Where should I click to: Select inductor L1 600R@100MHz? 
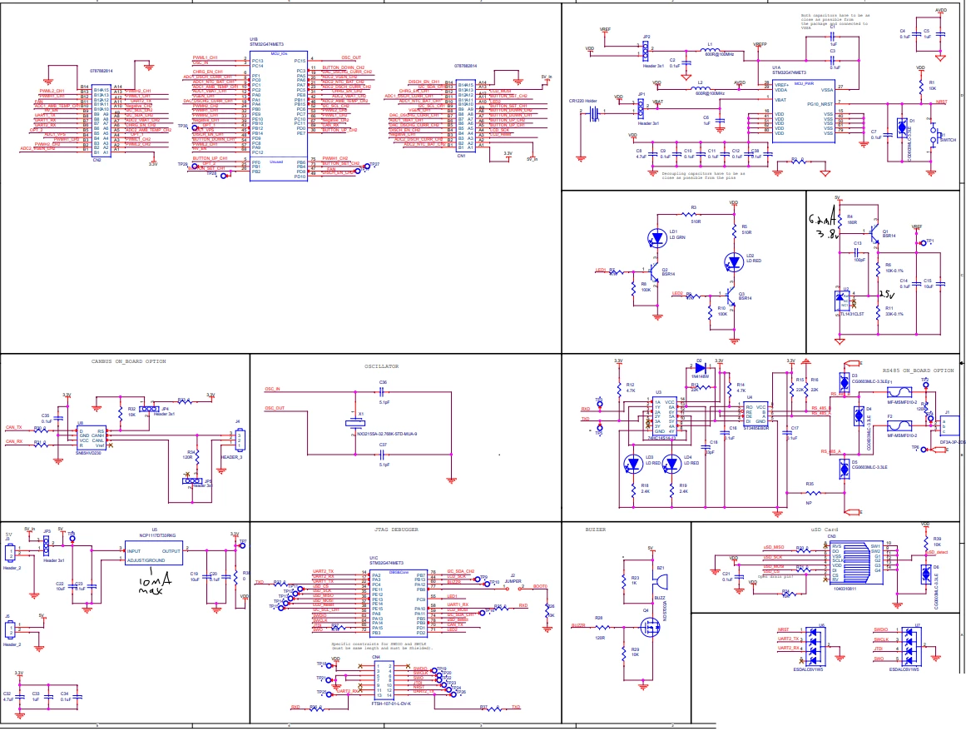pos(711,50)
